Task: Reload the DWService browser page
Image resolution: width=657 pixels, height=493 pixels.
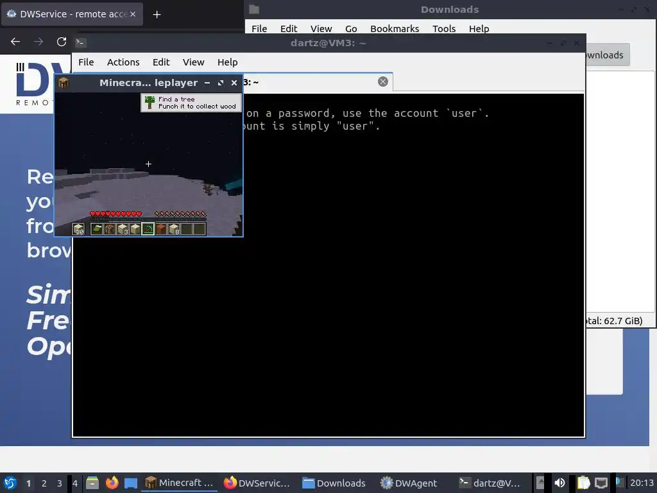Action: pos(62,42)
